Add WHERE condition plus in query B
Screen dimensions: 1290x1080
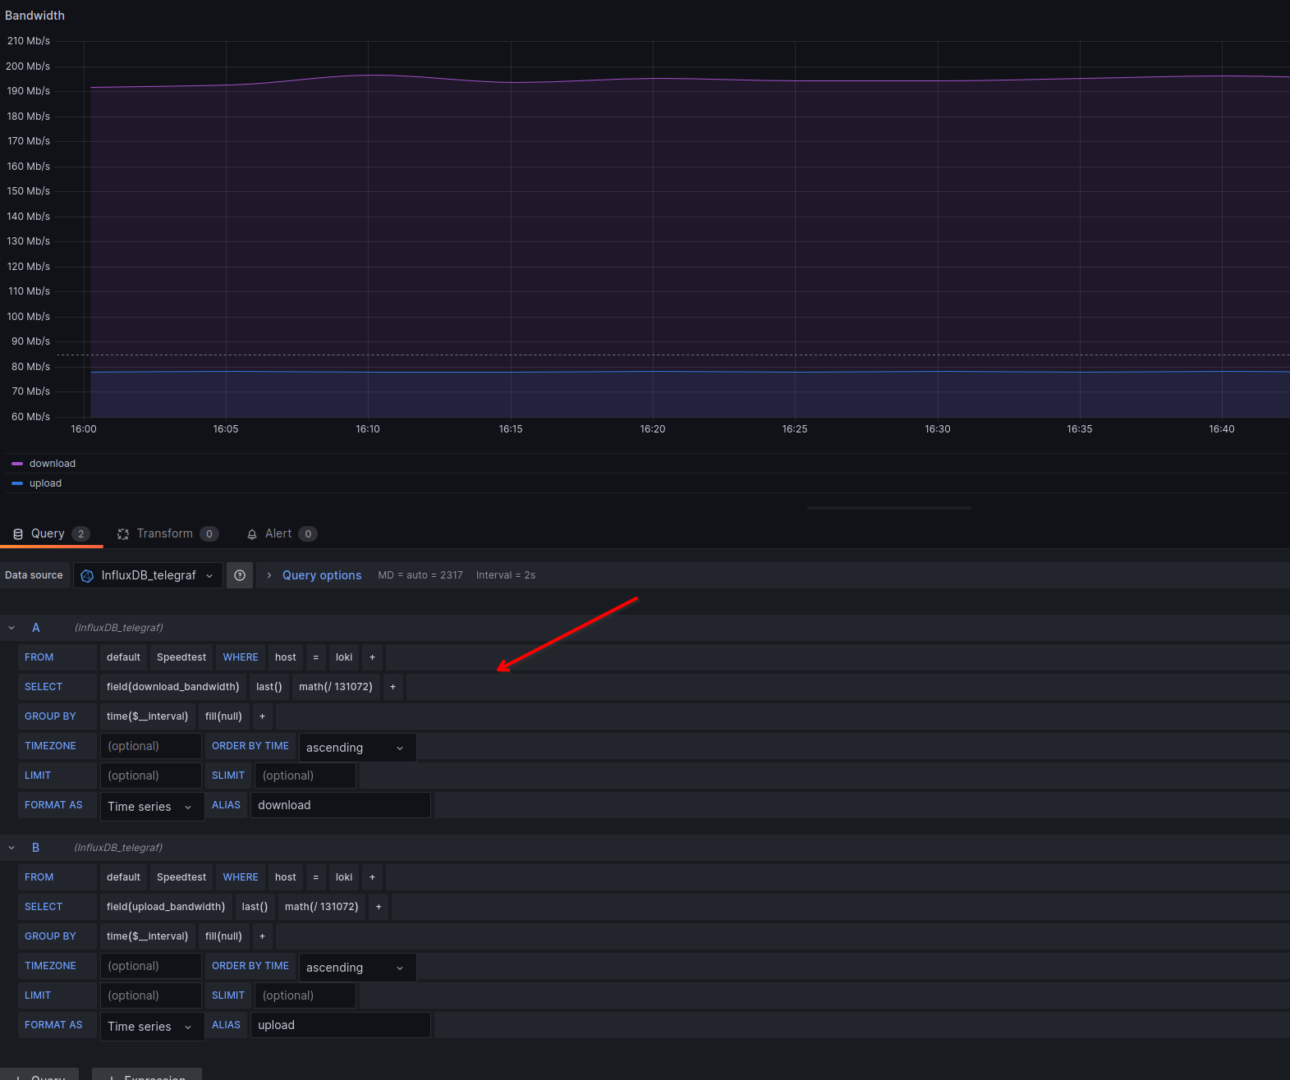click(372, 877)
